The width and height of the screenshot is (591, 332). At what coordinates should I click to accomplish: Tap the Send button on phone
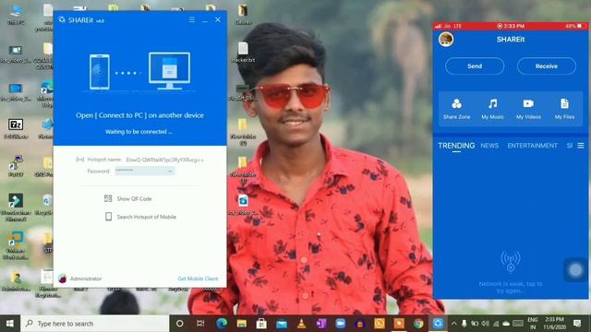pyautogui.click(x=475, y=66)
